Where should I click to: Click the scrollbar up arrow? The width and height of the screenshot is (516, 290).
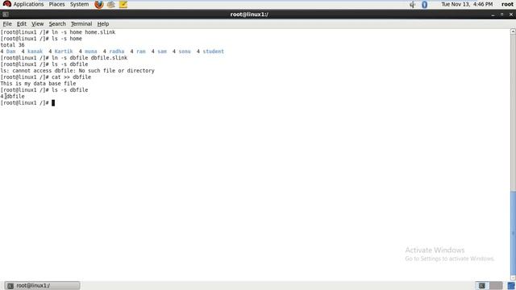click(x=513, y=31)
